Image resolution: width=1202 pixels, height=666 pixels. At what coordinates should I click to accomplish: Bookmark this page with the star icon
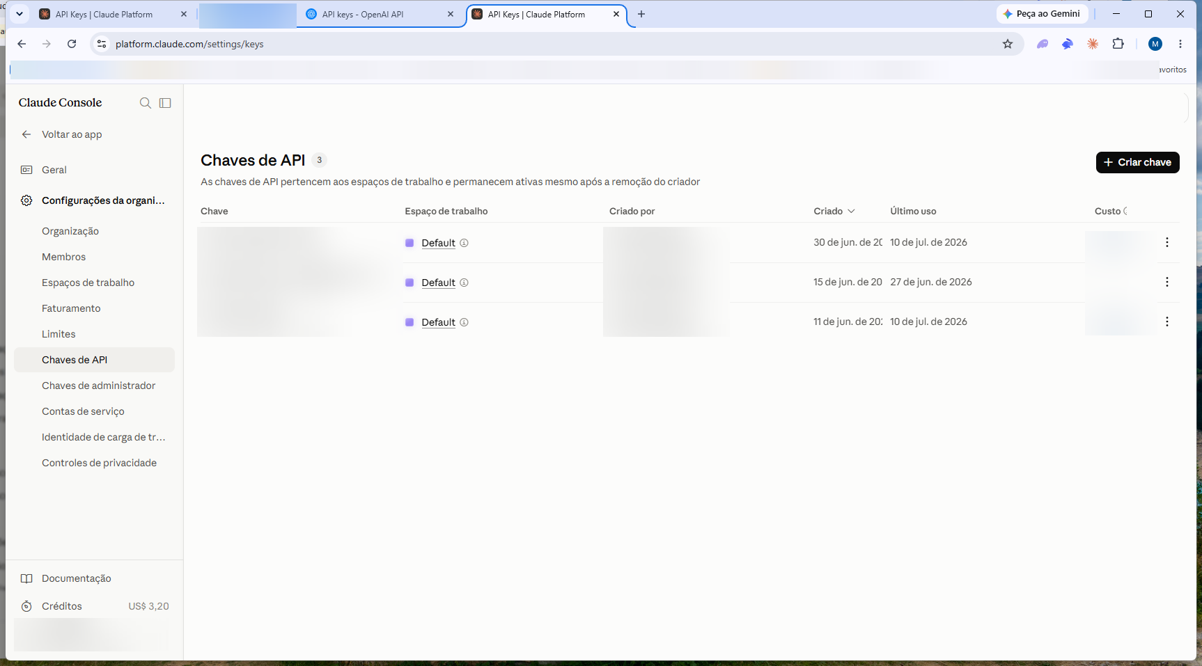1008,44
